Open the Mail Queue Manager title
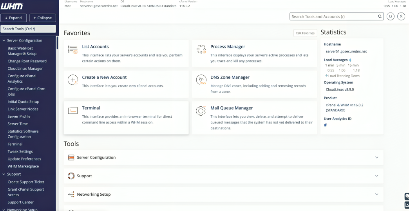409x211 pixels. click(x=232, y=108)
